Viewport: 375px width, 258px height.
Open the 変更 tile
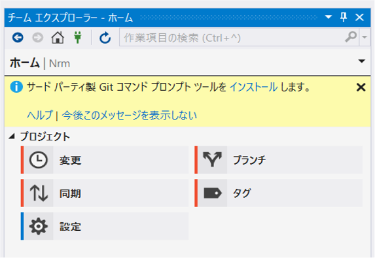(105, 159)
